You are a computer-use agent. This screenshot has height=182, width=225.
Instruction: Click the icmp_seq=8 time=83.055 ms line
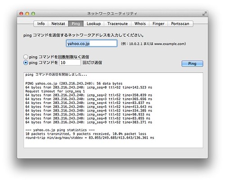(x=88, y=118)
